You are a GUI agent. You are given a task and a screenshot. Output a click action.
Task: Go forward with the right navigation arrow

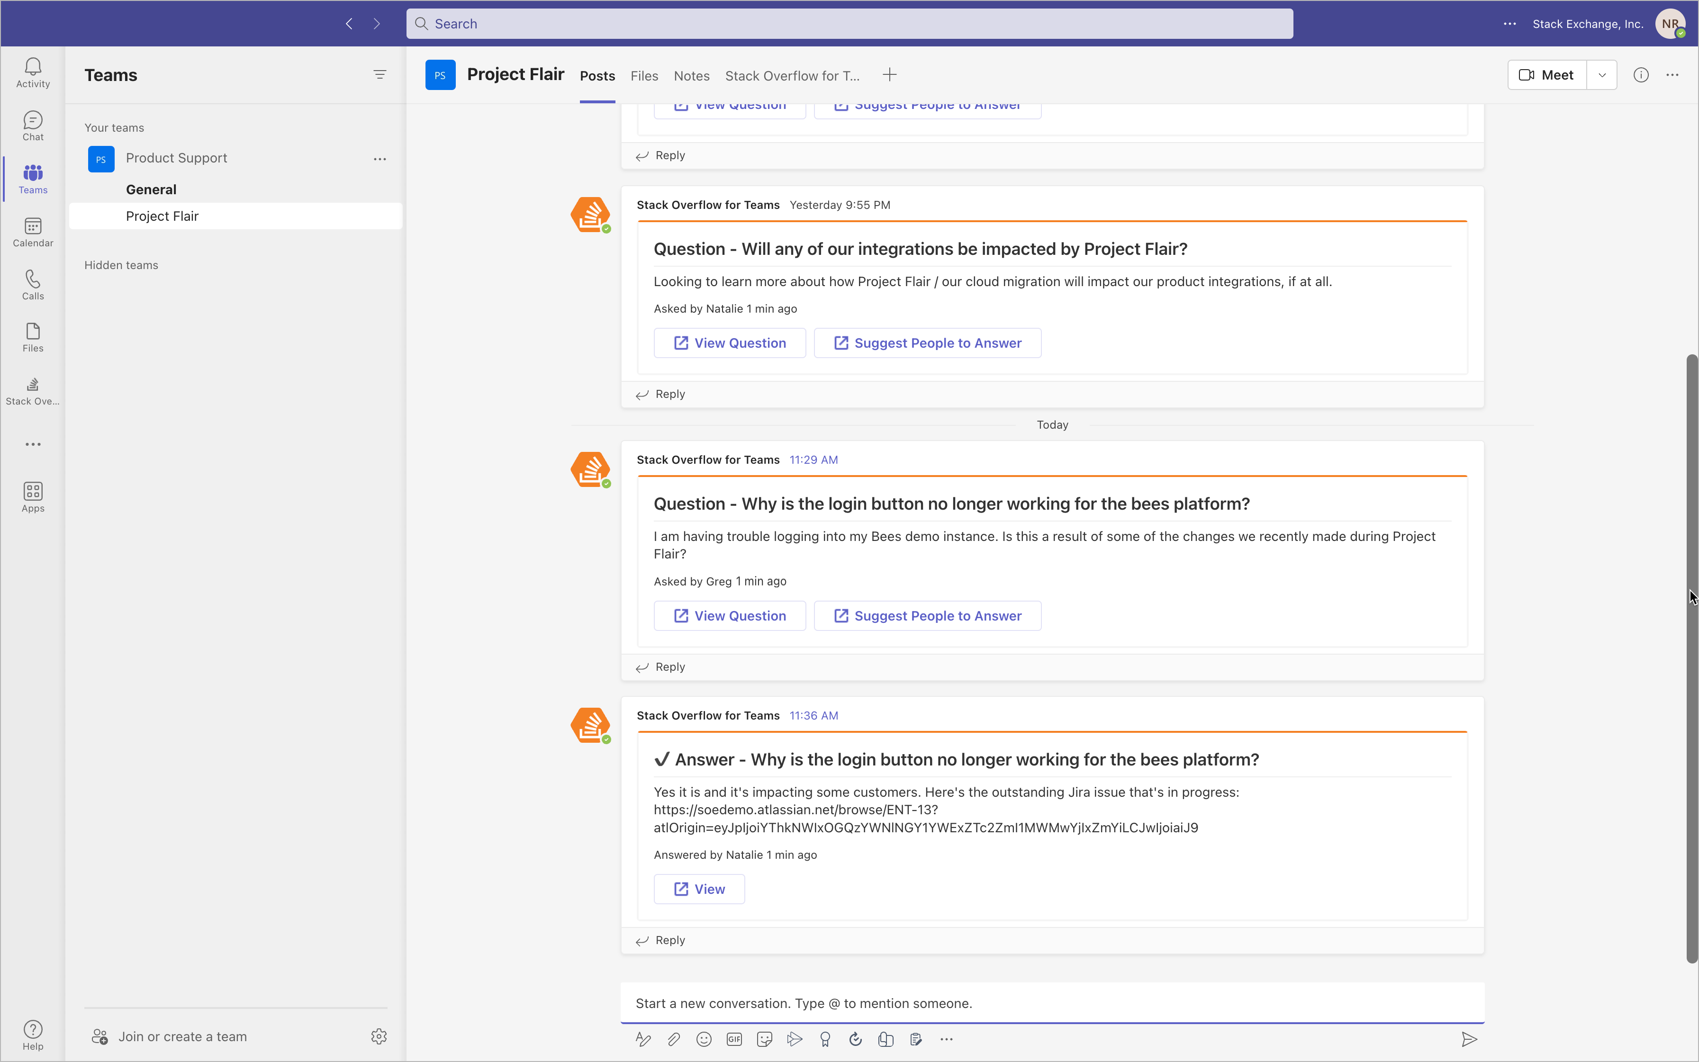tap(377, 24)
